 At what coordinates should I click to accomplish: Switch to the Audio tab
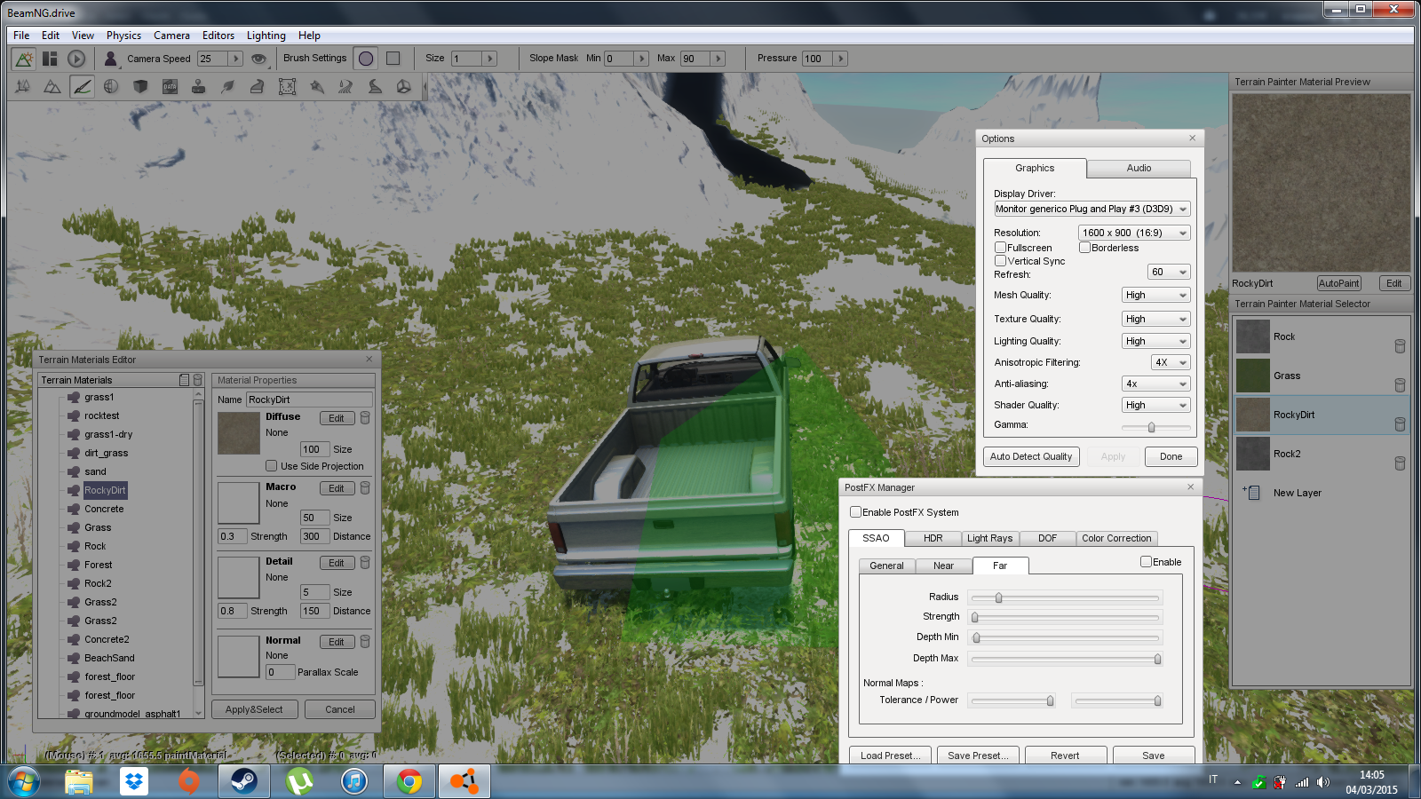click(x=1139, y=168)
